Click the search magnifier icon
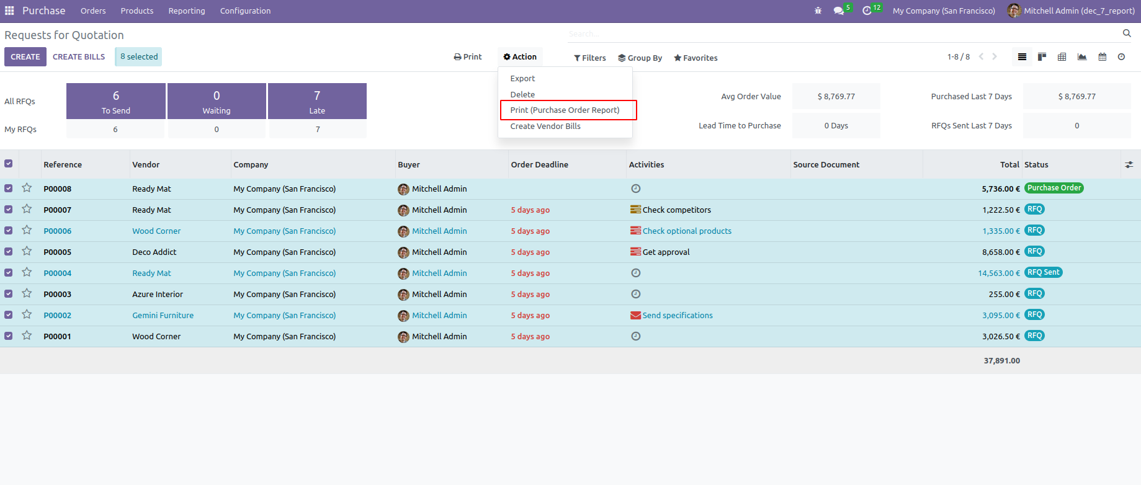The width and height of the screenshot is (1141, 485). (x=1126, y=33)
